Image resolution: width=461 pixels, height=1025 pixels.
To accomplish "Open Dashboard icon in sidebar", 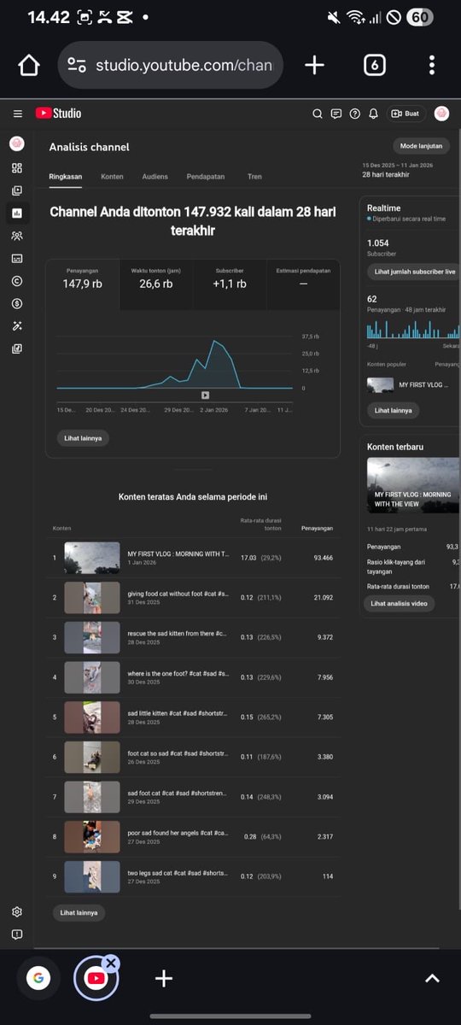I will tap(17, 168).
